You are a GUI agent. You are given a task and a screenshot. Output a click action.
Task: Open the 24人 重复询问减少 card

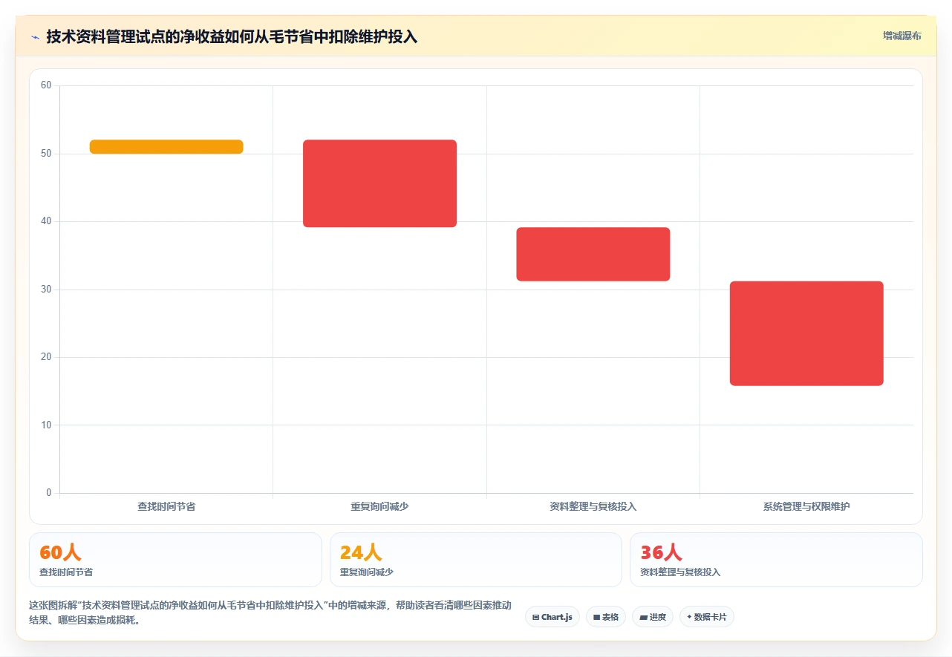(475, 560)
